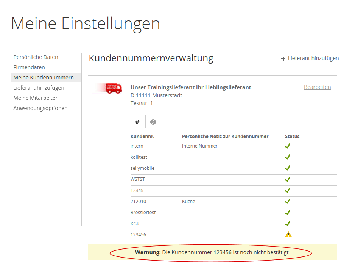Open Lieferant hinzufügen in left sidebar

tap(39, 88)
